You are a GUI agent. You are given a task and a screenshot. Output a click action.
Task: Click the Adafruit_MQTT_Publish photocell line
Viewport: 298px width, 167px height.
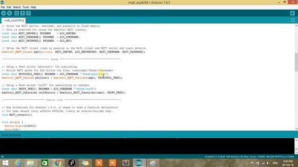(x=62, y=78)
